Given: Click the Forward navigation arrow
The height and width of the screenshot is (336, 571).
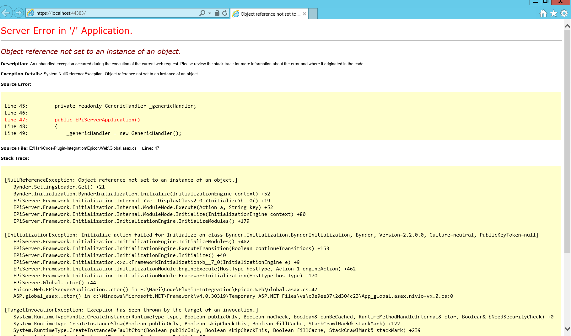Looking at the screenshot, I should tap(19, 13).
